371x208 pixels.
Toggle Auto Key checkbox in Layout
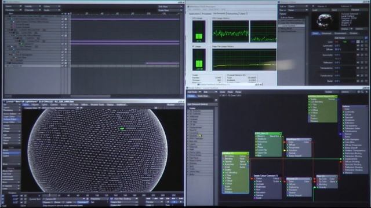112,199
